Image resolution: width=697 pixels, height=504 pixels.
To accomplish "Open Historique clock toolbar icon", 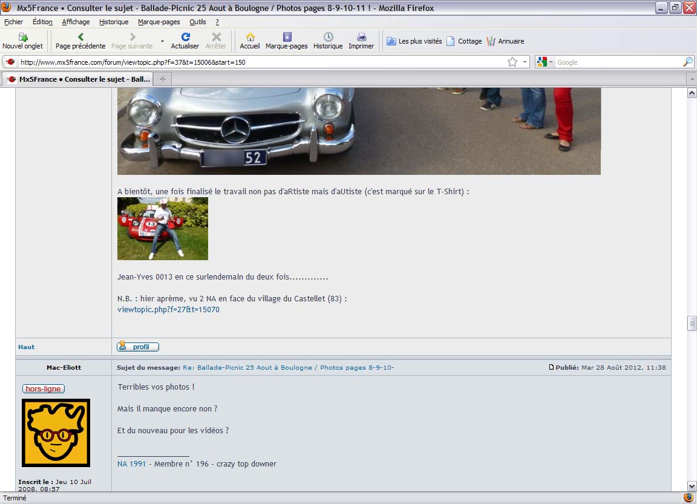I will 328,37.
